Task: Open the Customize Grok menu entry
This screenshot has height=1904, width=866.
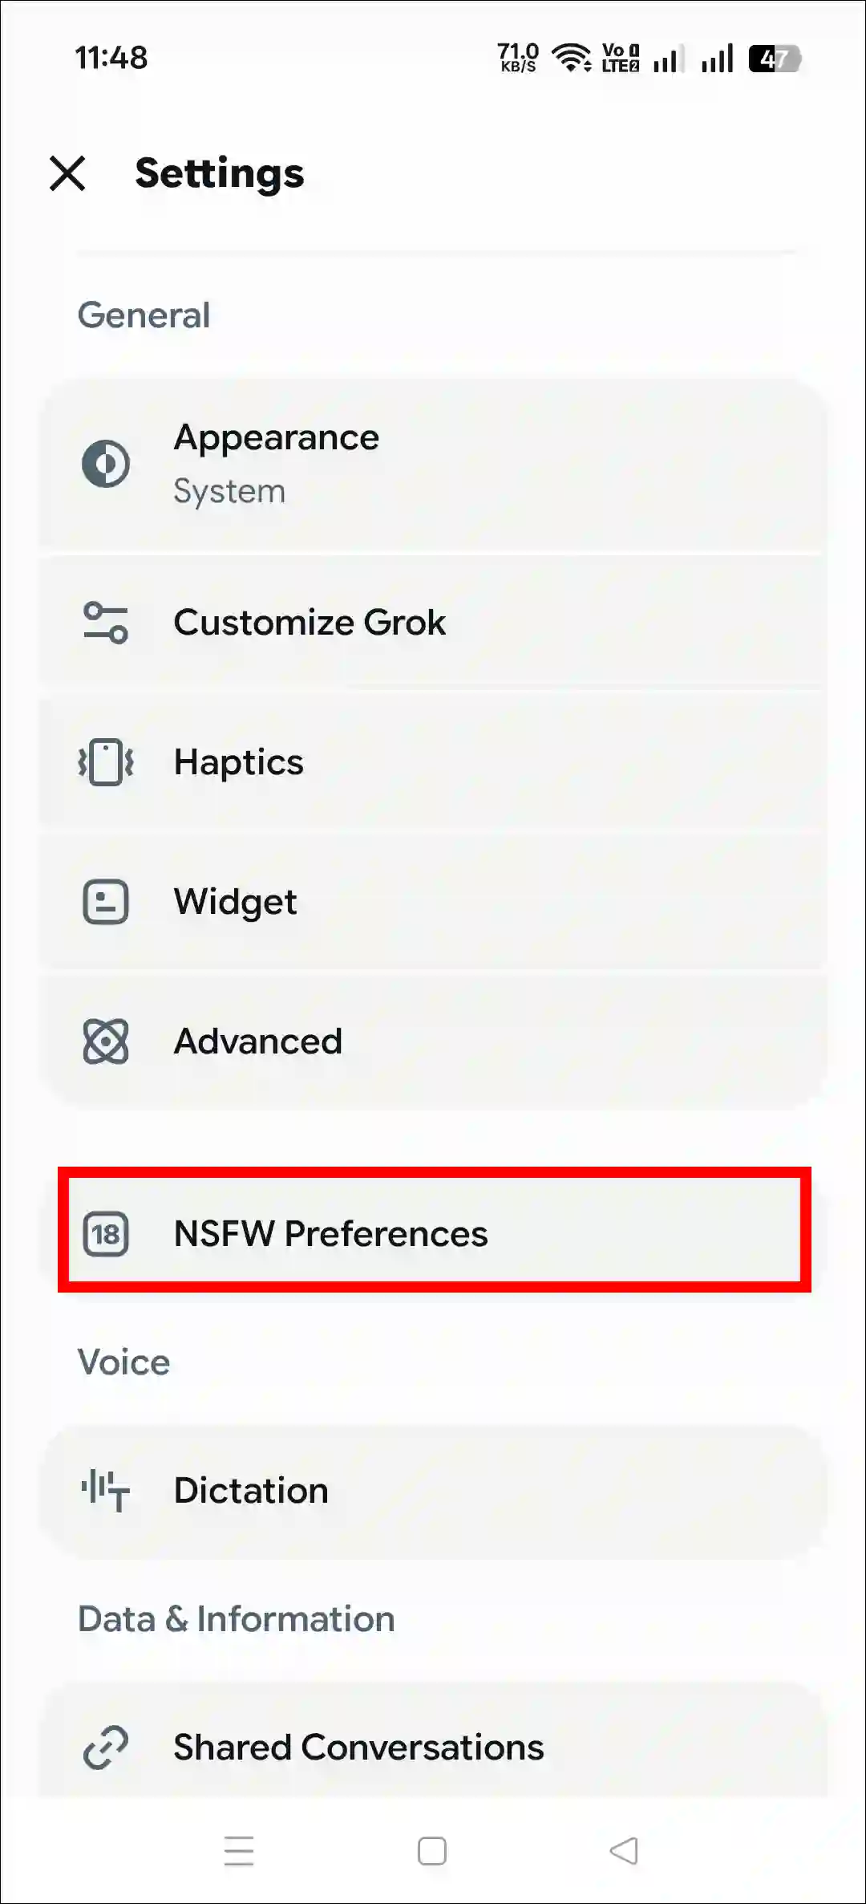Action: 433,623
